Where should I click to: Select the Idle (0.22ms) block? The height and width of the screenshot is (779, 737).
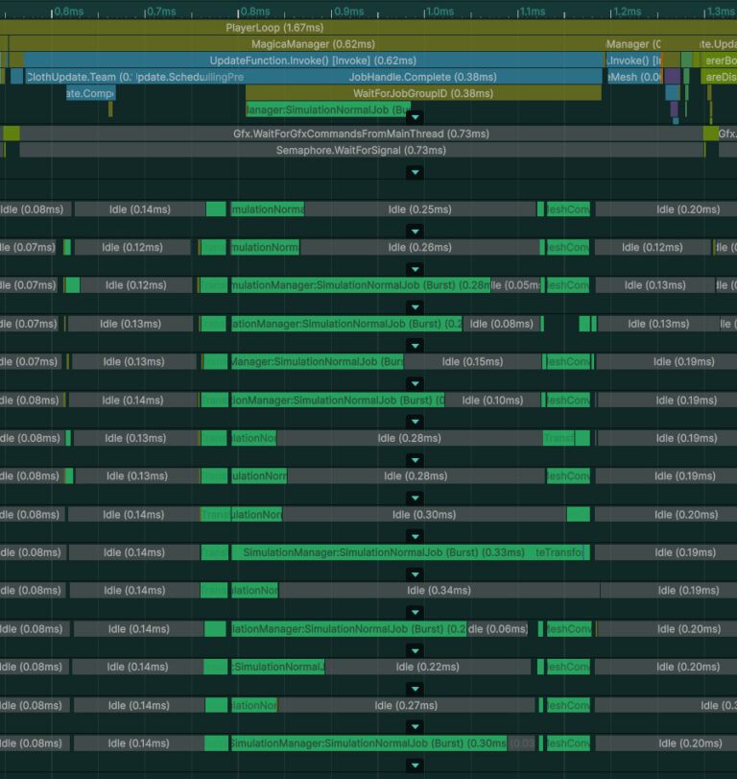[427, 667]
